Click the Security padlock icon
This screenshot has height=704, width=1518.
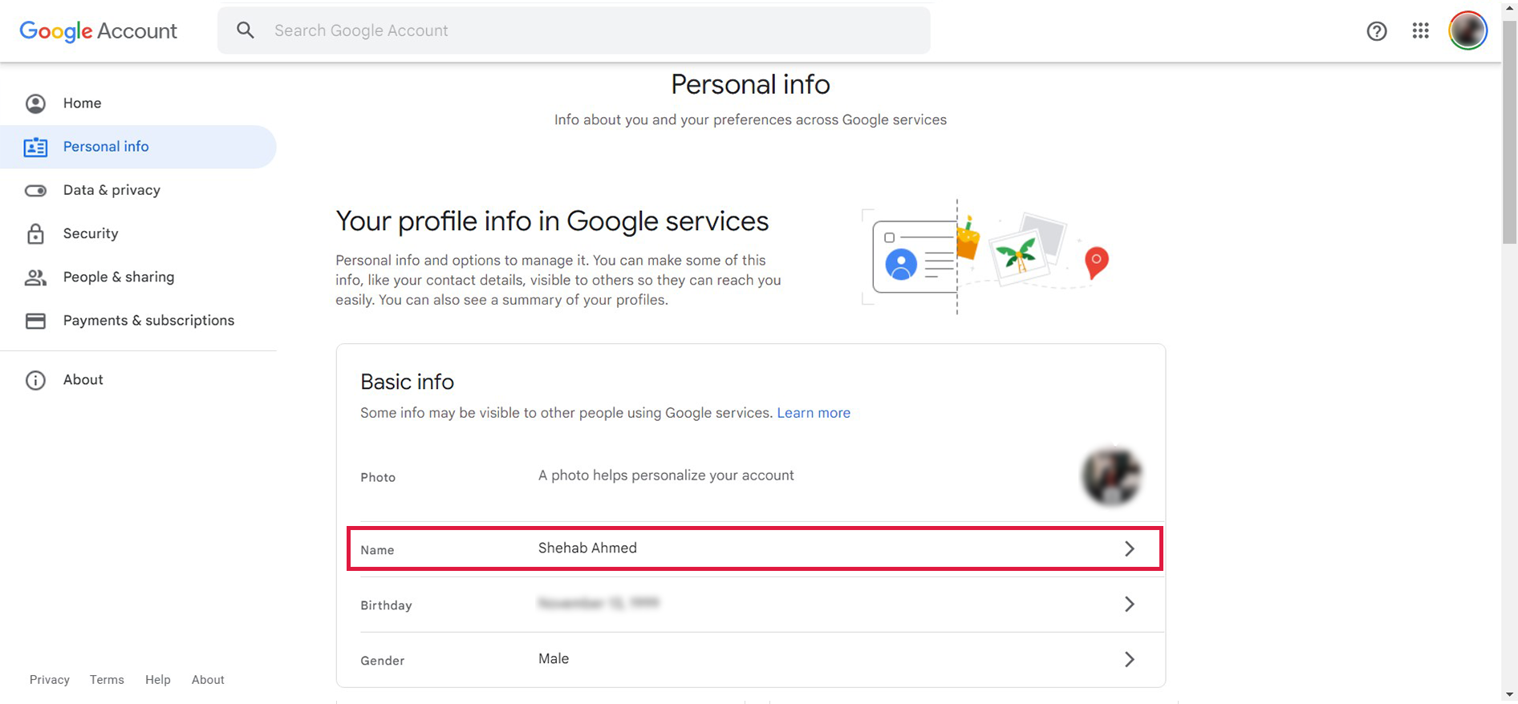tap(35, 233)
